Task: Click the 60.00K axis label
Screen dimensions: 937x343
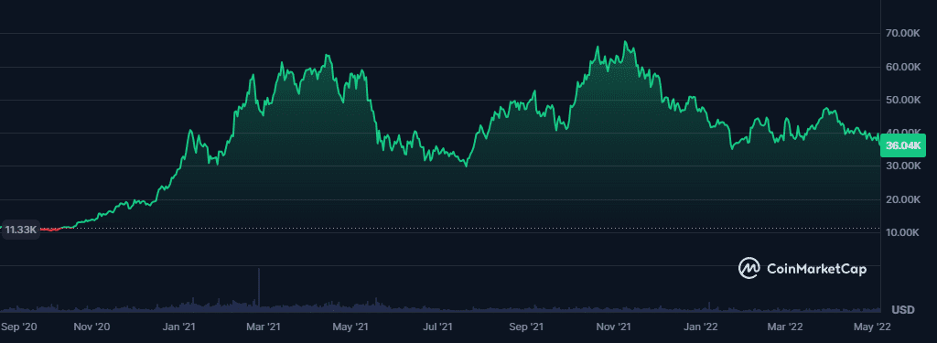Action: click(901, 67)
